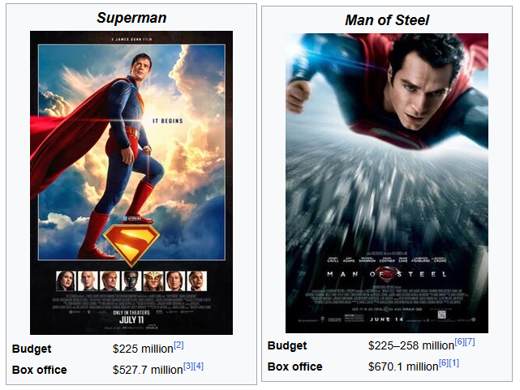Open the Superman film poster image

coord(131,182)
